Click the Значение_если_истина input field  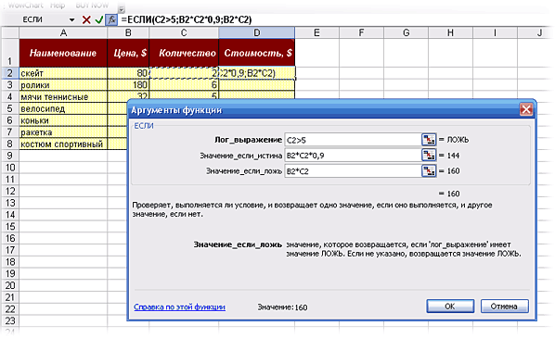(x=353, y=156)
